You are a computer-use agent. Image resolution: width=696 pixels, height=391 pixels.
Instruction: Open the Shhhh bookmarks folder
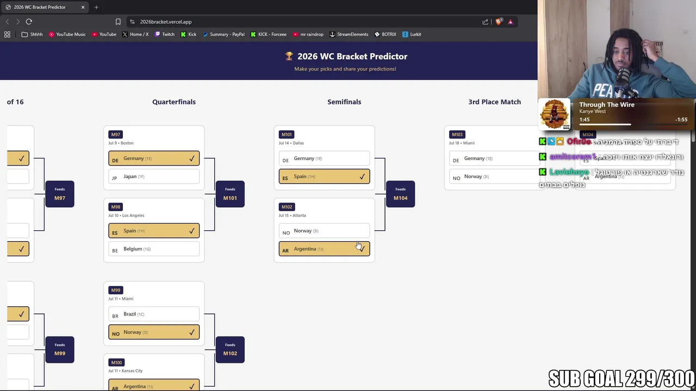[32, 34]
